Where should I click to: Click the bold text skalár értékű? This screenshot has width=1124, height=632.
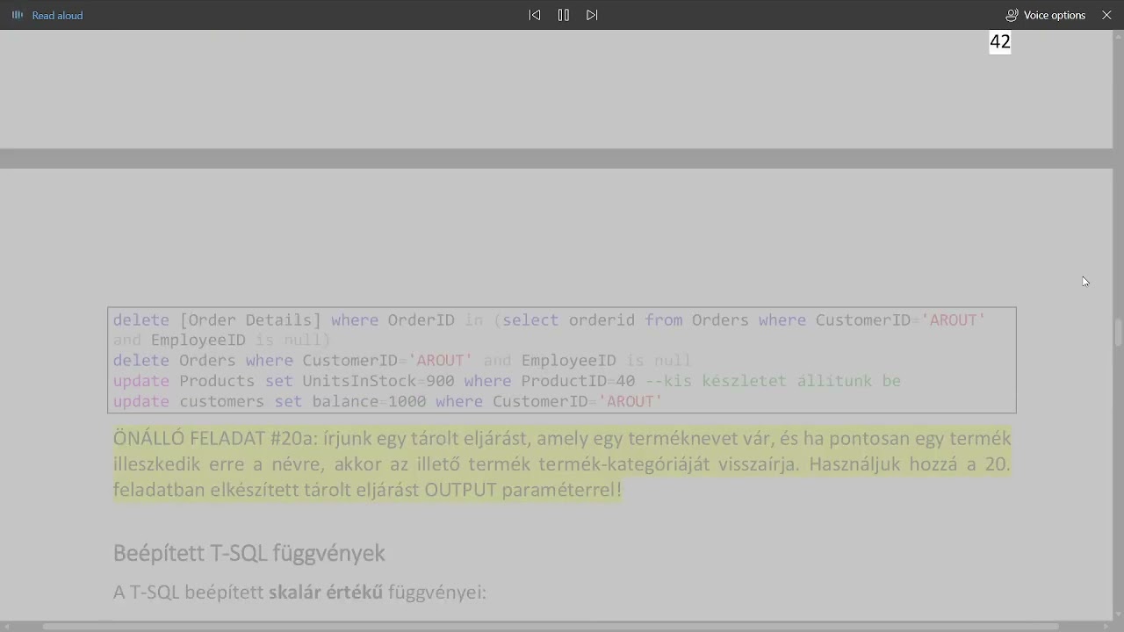325,592
